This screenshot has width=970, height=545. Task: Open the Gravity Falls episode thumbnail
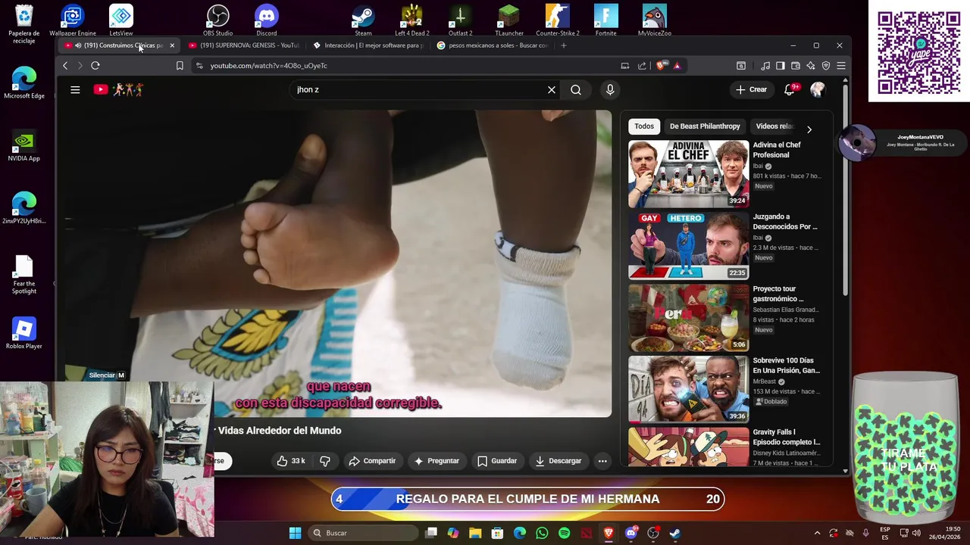point(688,447)
